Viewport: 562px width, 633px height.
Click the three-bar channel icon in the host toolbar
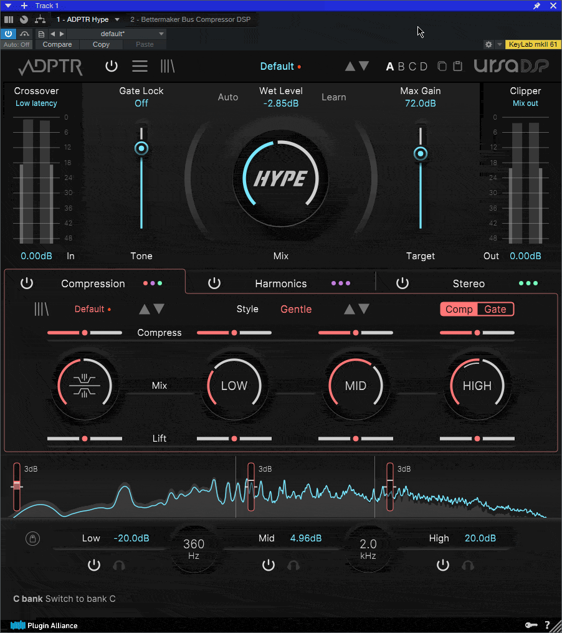pos(9,19)
